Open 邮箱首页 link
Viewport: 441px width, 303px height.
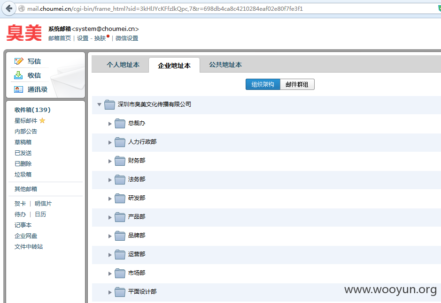pos(60,38)
